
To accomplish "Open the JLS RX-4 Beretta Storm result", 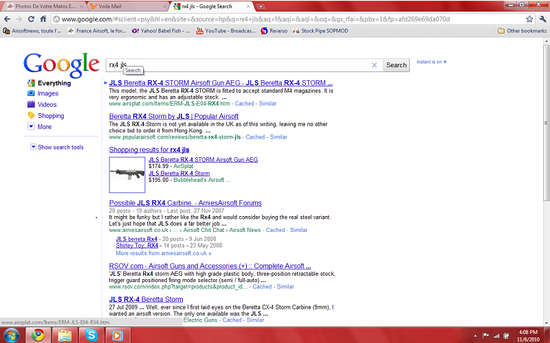I will tap(146, 299).
